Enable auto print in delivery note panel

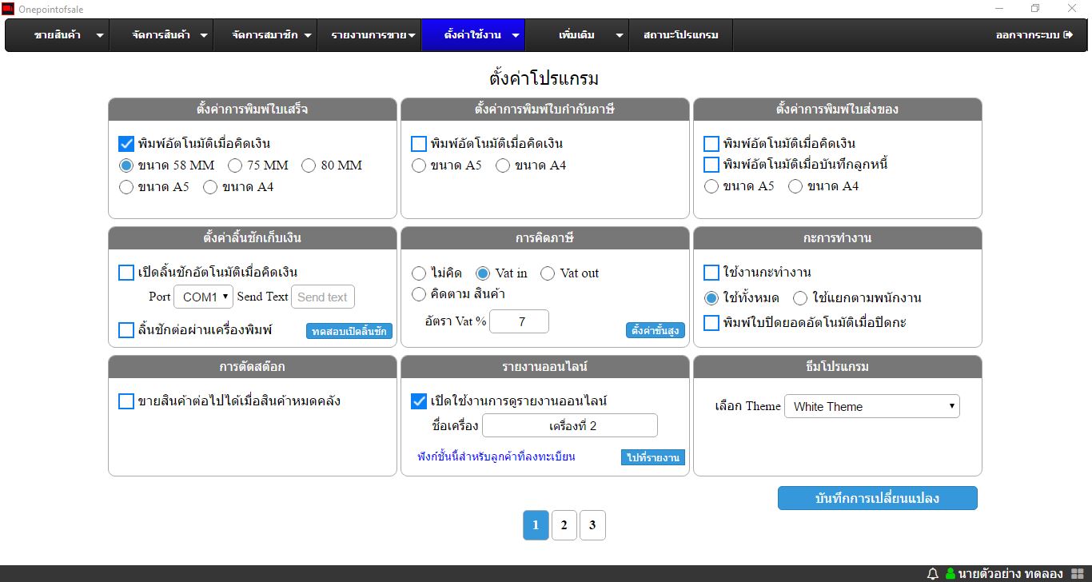point(711,144)
